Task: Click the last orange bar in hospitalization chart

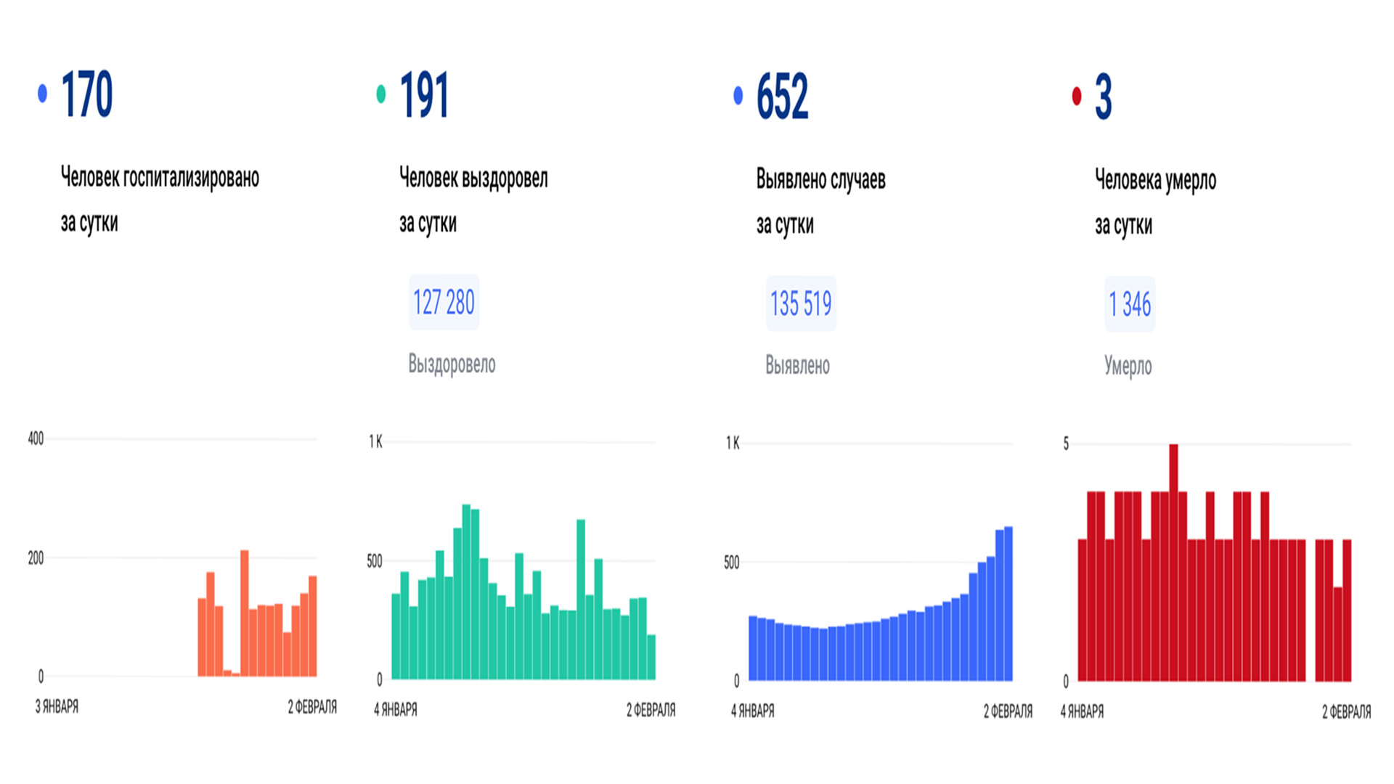Action: [x=313, y=626]
